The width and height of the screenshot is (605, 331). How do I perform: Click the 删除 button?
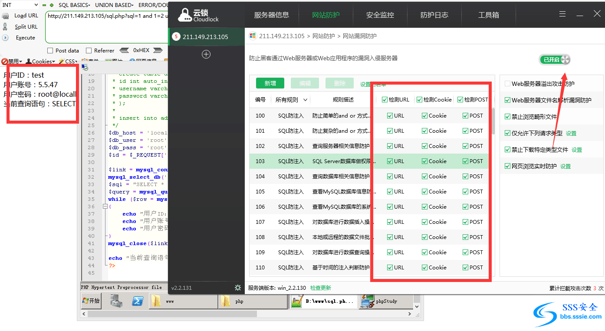point(339,83)
